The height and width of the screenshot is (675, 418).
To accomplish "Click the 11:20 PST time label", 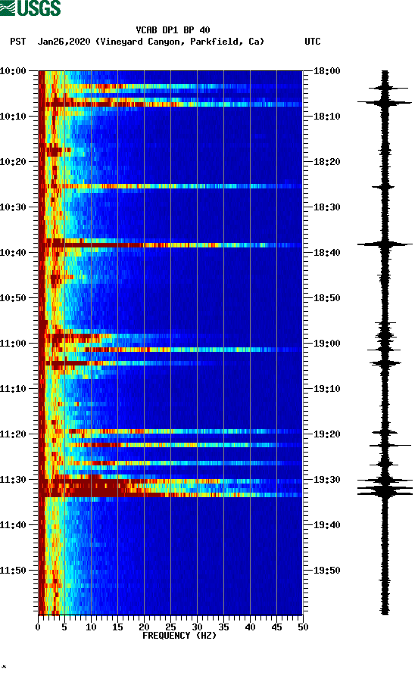I will (13, 434).
